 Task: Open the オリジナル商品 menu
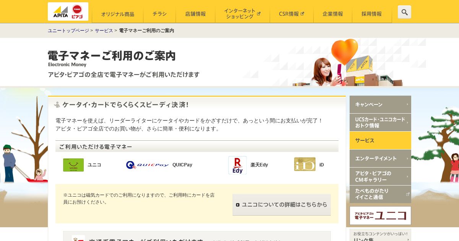(117, 14)
